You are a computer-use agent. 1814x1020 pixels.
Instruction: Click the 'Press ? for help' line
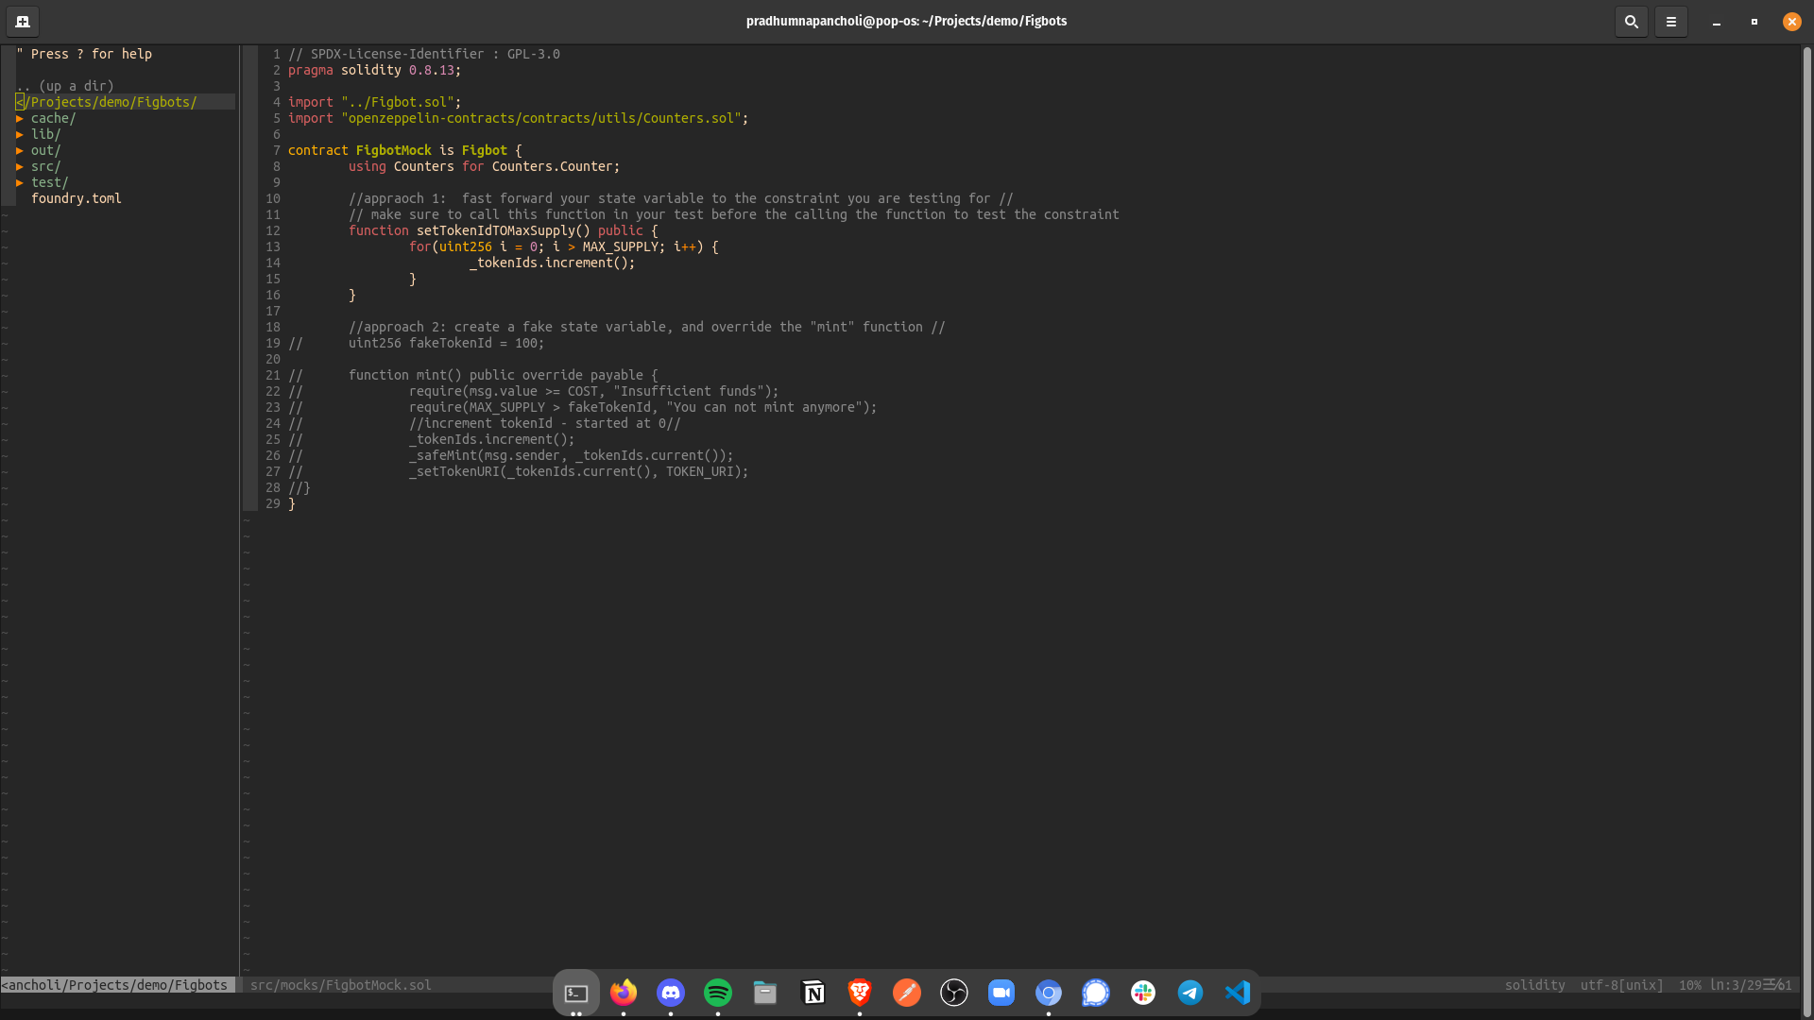pyautogui.click(x=84, y=54)
